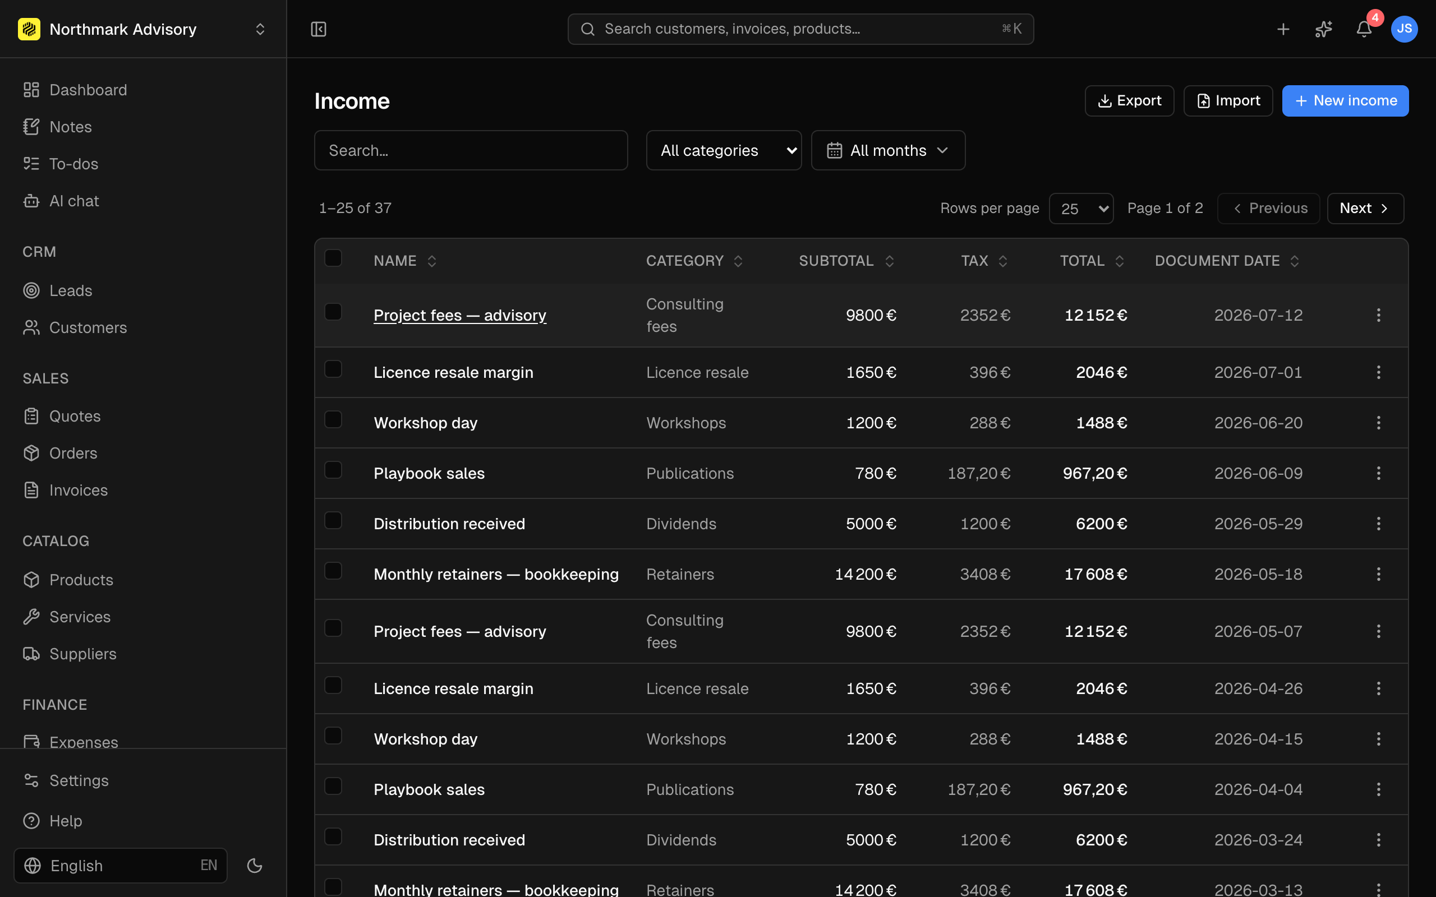Sort by Document Date column arrows

(1295, 261)
